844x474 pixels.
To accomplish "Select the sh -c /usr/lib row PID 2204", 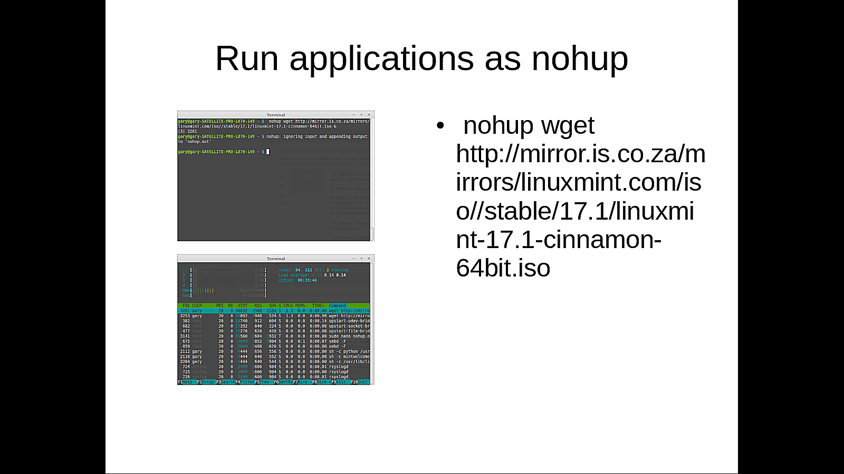I will (274, 362).
